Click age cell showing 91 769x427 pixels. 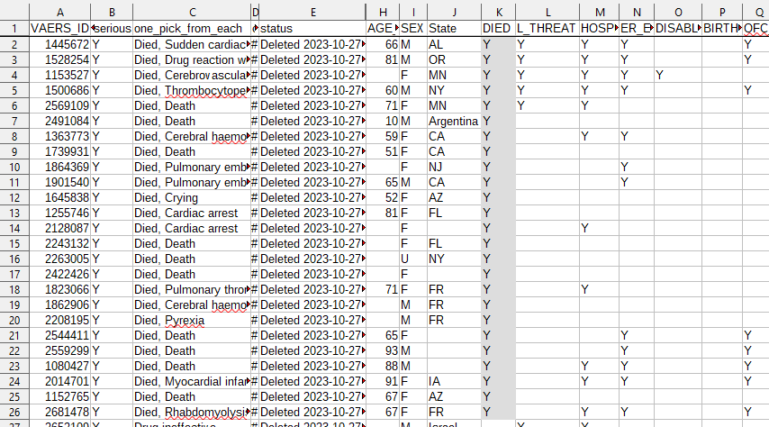pyautogui.click(x=383, y=381)
